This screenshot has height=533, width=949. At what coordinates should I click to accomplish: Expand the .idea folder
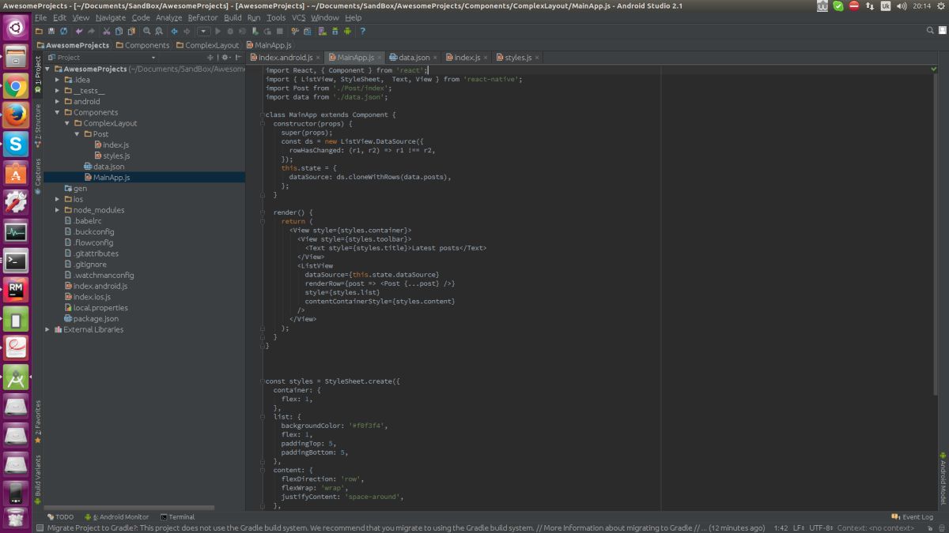click(x=58, y=80)
